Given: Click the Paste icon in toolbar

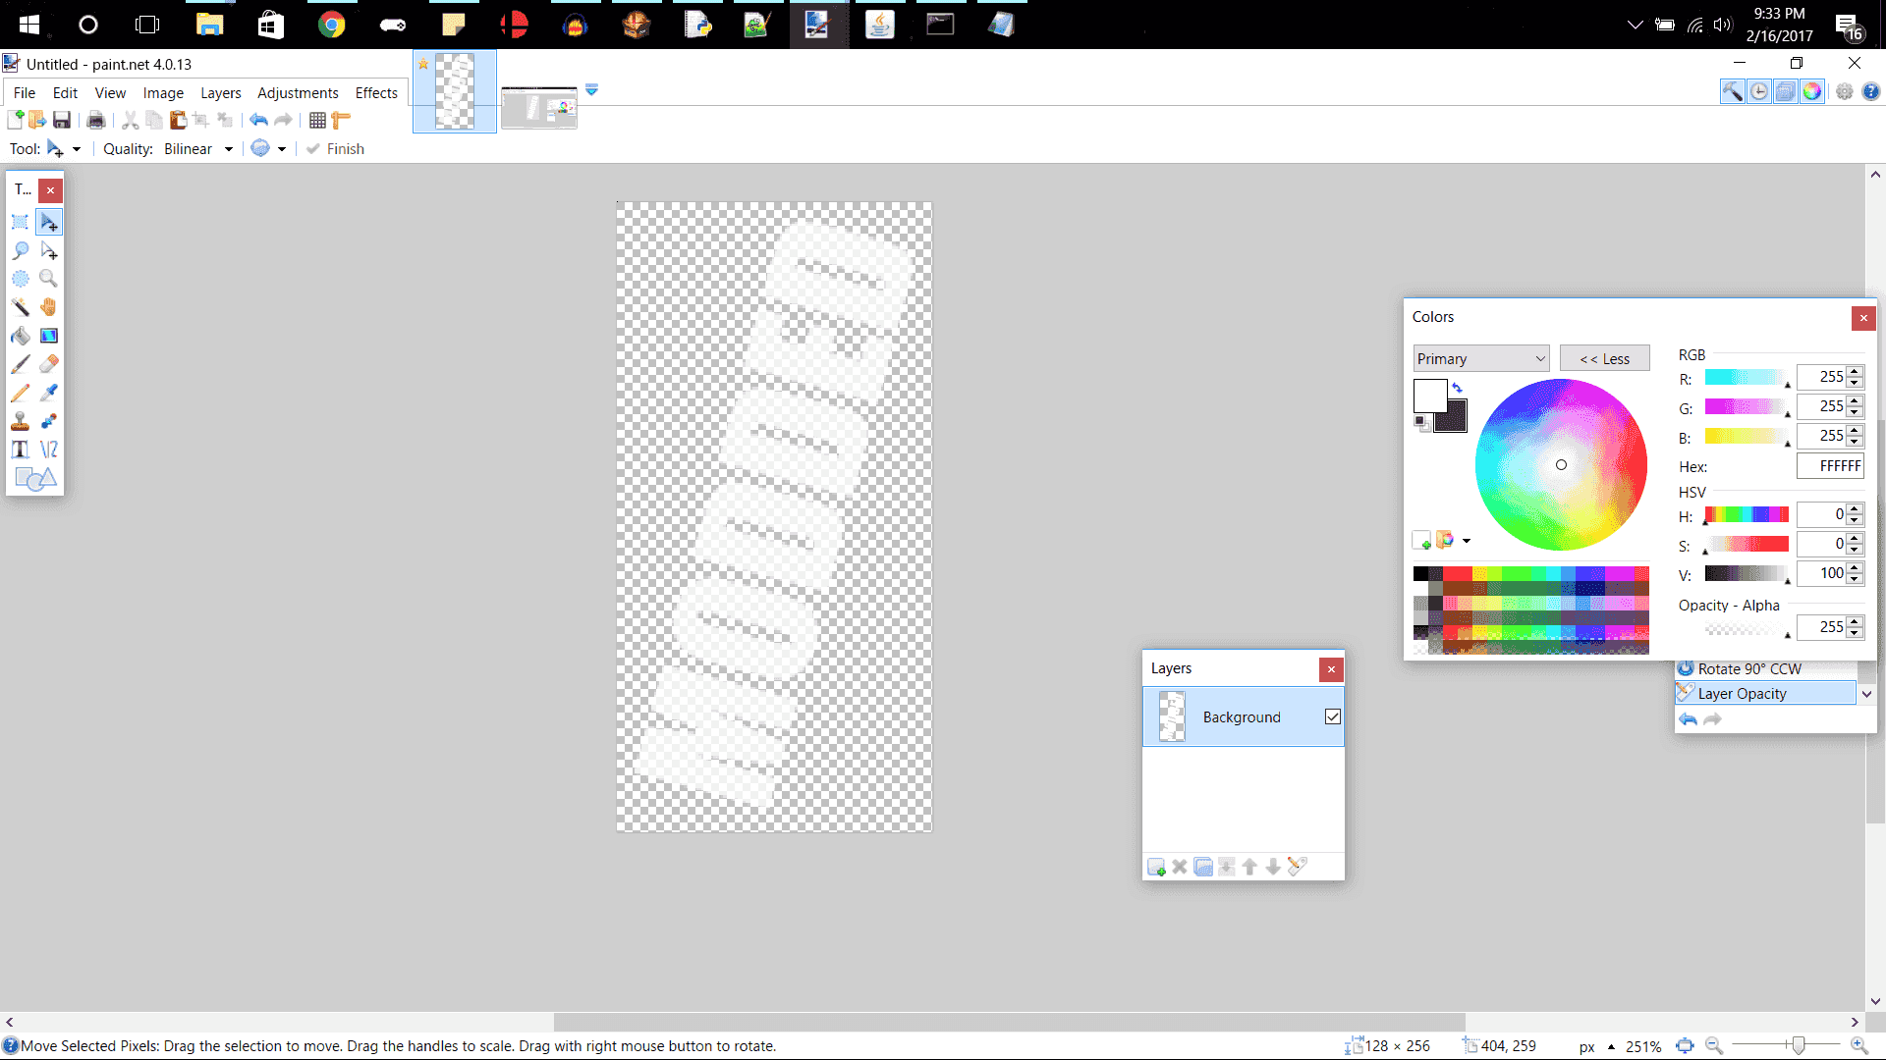Looking at the screenshot, I should [178, 120].
